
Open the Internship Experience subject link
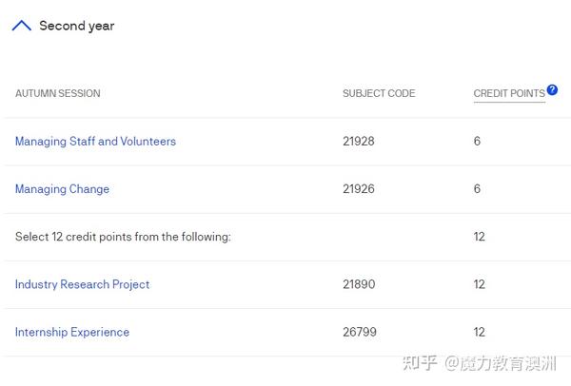coord(72,332)
